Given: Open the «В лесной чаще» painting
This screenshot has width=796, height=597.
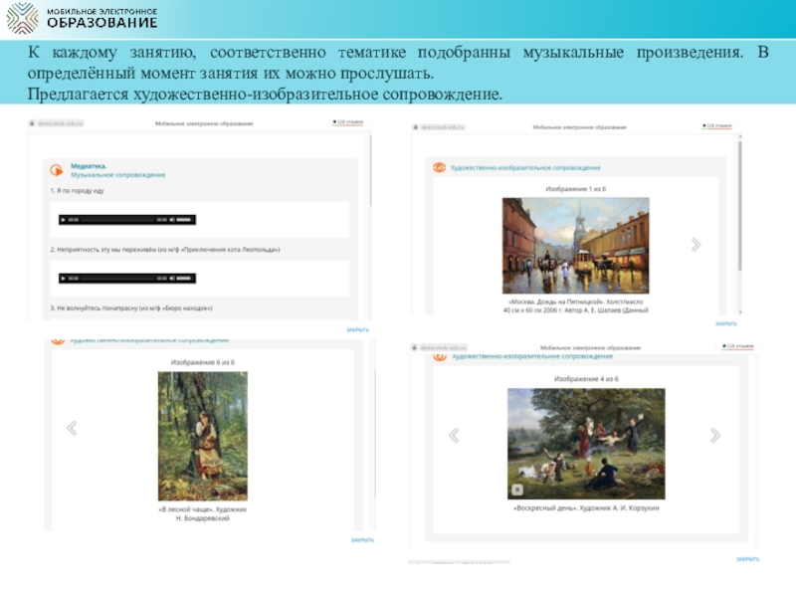Looking at the screenshot, I should [x=203, y=436].
